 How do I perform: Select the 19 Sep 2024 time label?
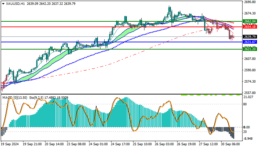pos(10,144)
